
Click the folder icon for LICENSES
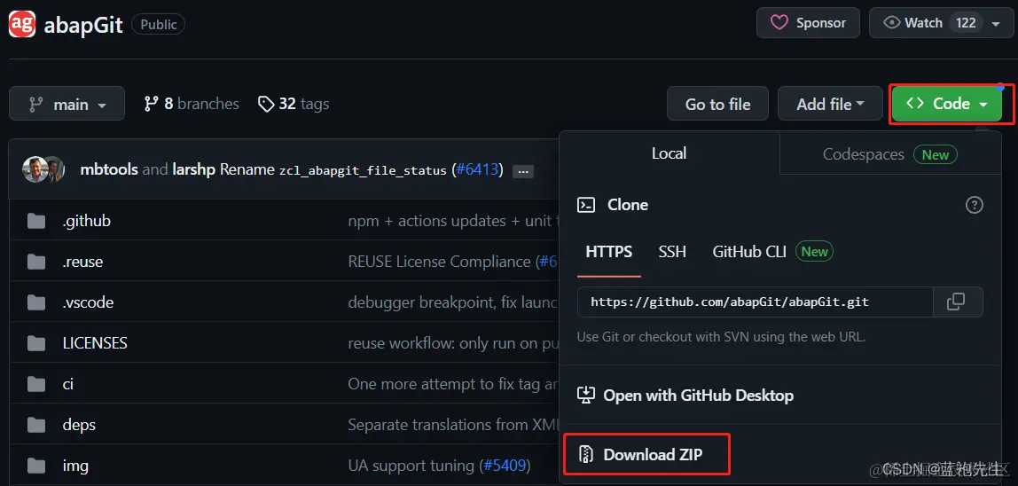[36, 344]
